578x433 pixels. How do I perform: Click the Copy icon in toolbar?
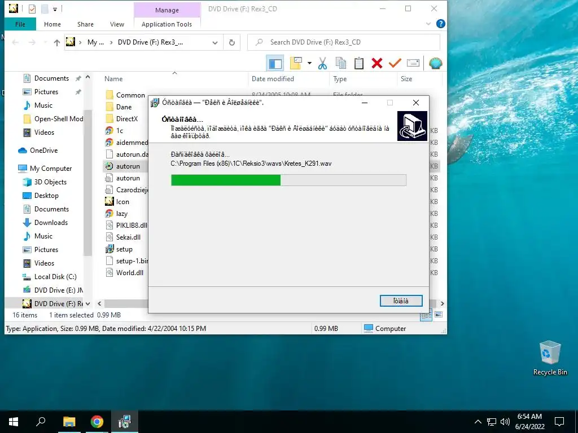[x=340, y=63]
